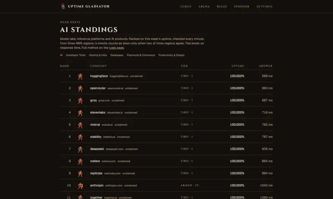Open the huggingface company name

click(x=99, y=76)
